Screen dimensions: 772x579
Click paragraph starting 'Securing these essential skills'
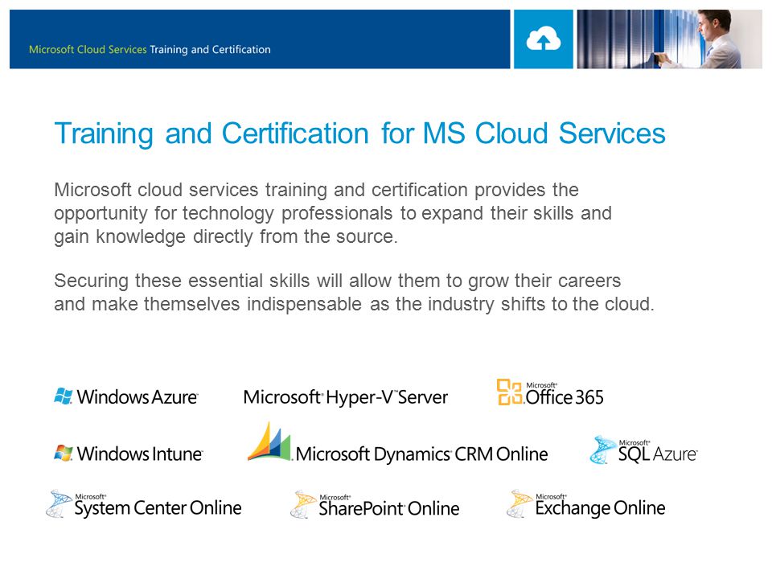point(354,293)
